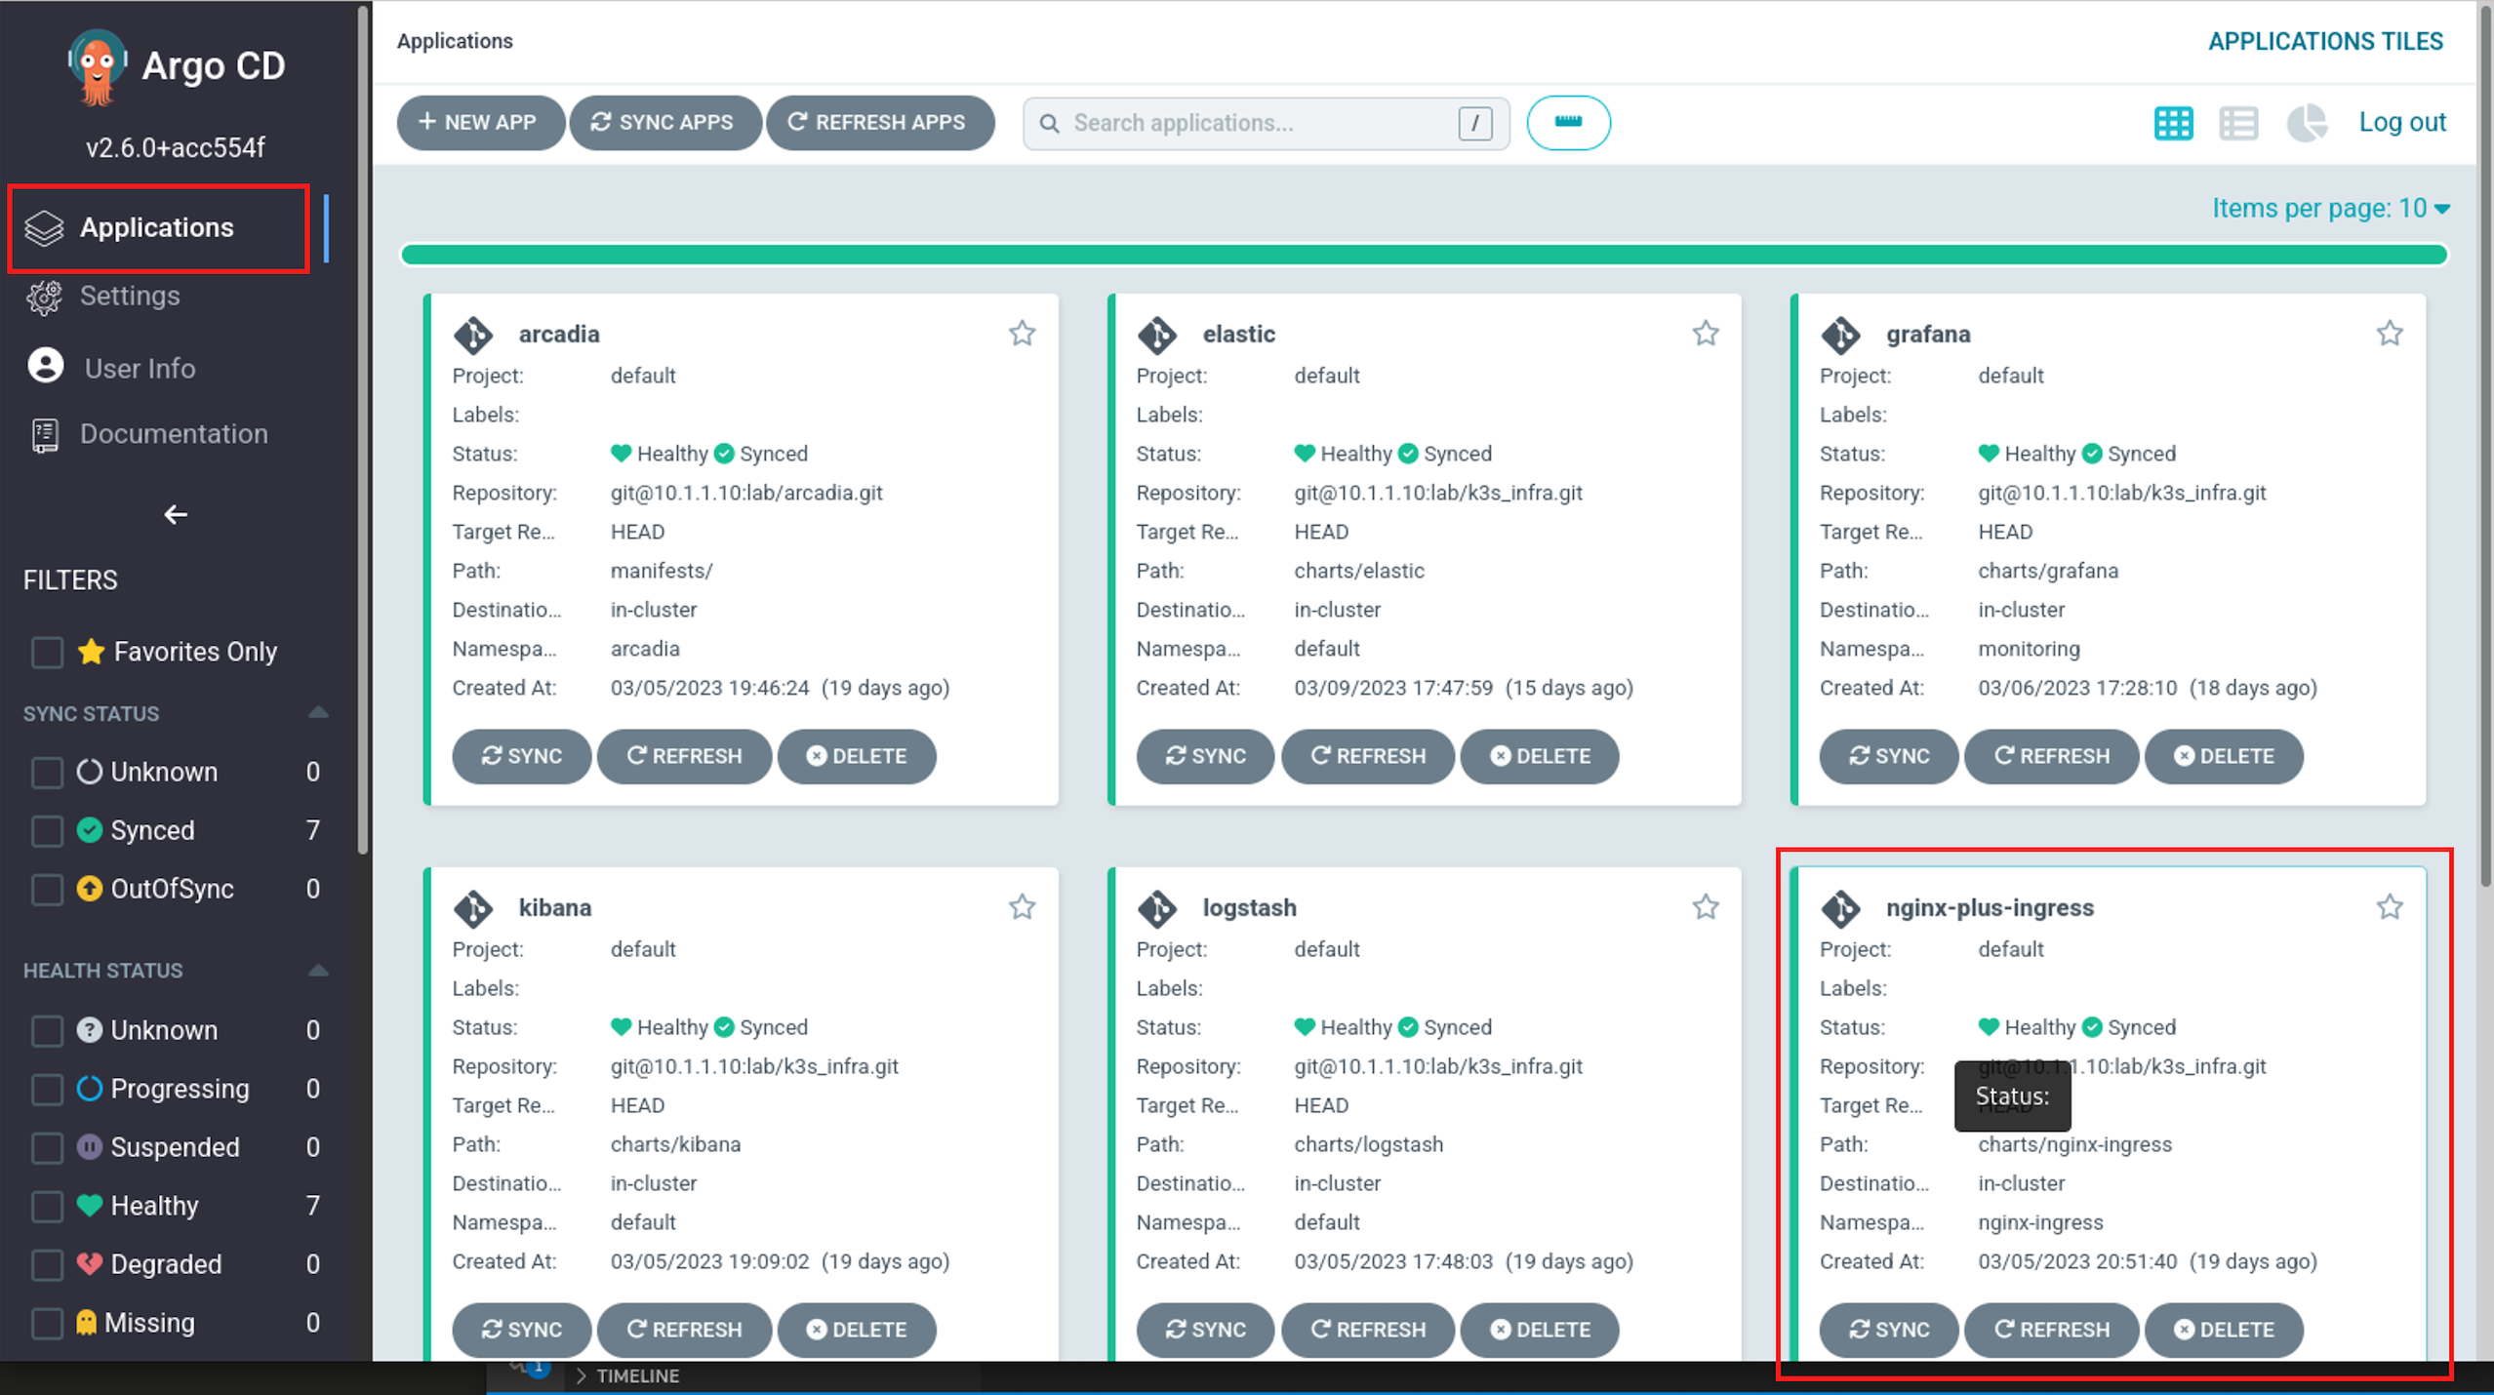This screenshot has height=1395, width=2494.
Task: Switch to tiles grid view icon
Action: 2173,123
